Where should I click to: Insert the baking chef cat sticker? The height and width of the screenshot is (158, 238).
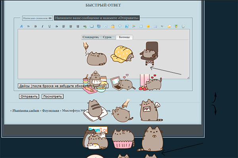[95, 82]
